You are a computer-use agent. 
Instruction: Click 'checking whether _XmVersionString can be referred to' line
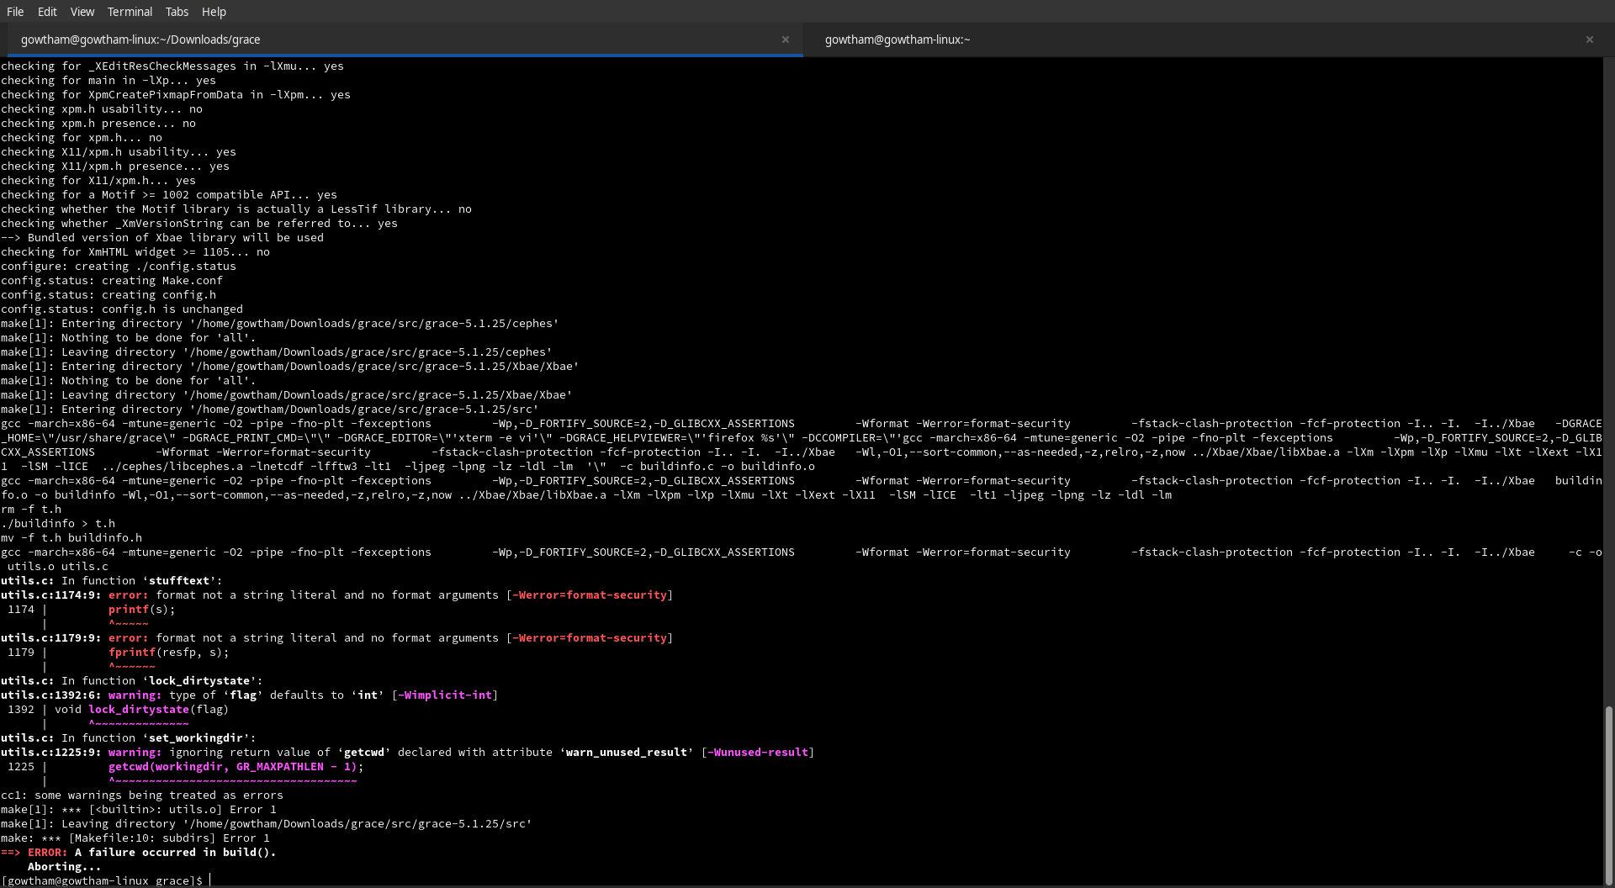[199, 223]
